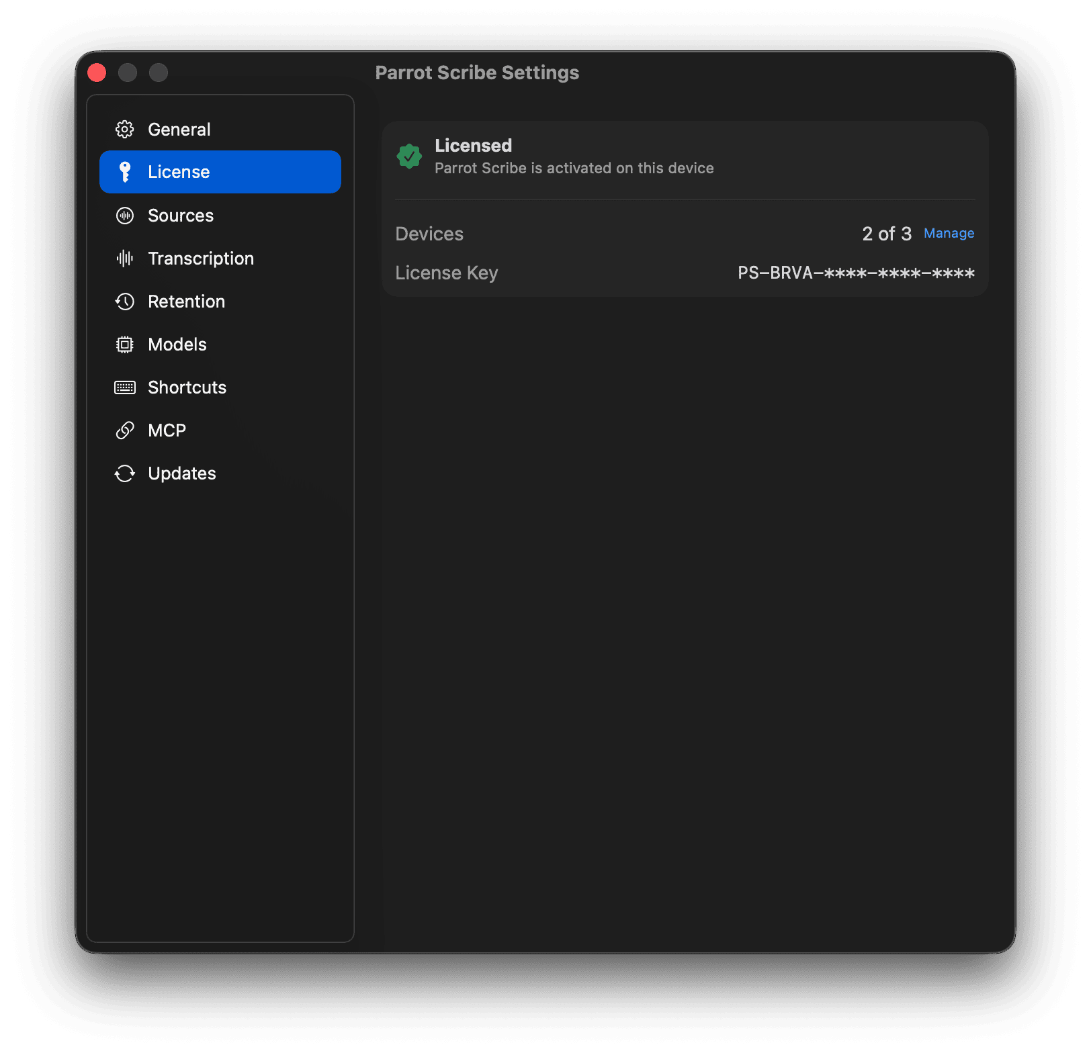Select Sources in the sidebar
Screen dimensions: 1091x1053
181,215
